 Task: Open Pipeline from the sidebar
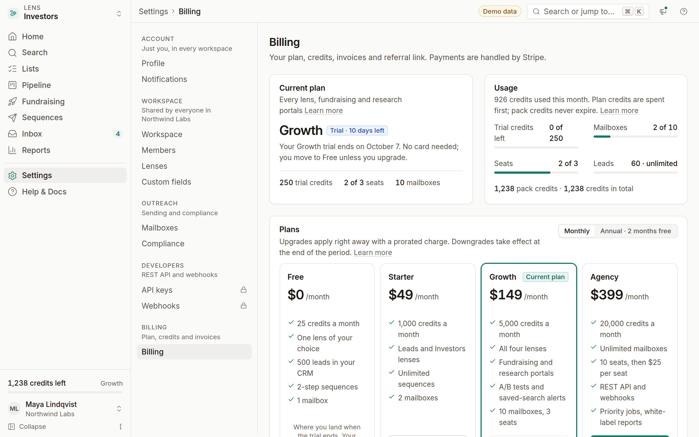click(65, 85)
